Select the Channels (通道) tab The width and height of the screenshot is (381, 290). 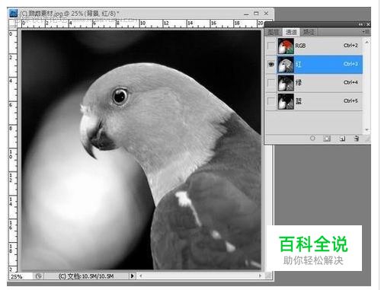tap(291, 32)
